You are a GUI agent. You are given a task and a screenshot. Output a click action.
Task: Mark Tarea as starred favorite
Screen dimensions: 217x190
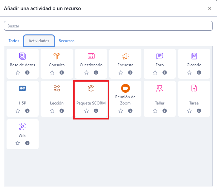click(x=190, y=111)
